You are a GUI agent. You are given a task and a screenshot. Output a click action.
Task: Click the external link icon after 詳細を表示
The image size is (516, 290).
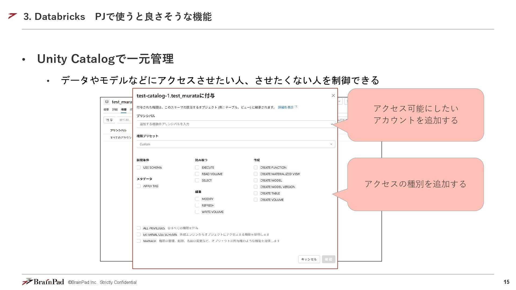pyautogui.click(x=296, y=107)
